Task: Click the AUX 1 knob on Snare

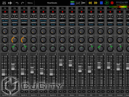Action: click(72, 31)
